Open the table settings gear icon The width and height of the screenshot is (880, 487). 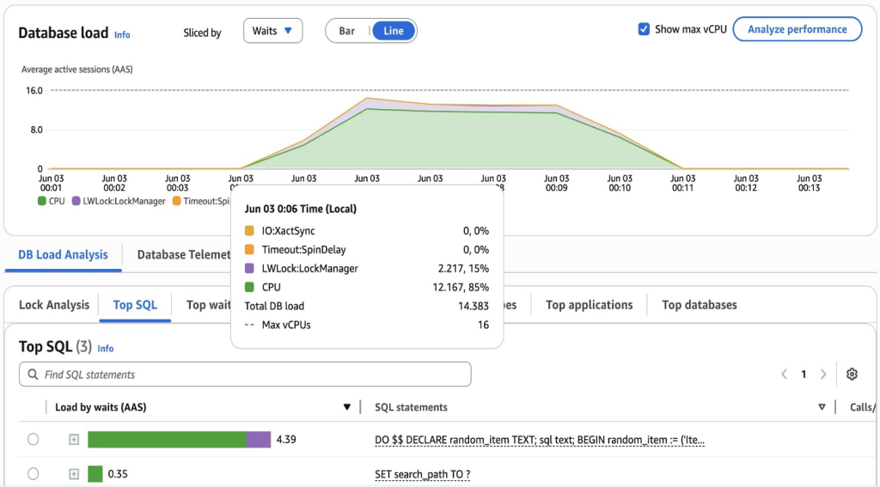[x=852, y=374]
